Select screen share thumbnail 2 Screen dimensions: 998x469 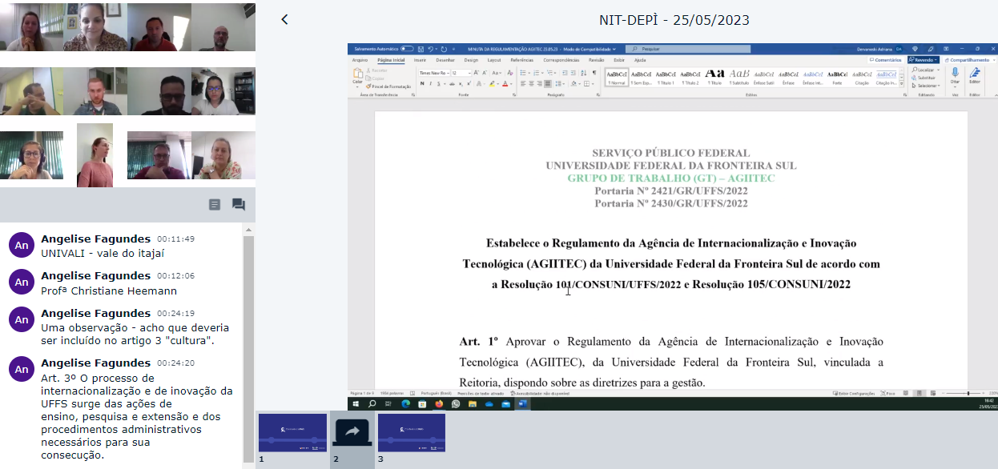click(352, 433)
